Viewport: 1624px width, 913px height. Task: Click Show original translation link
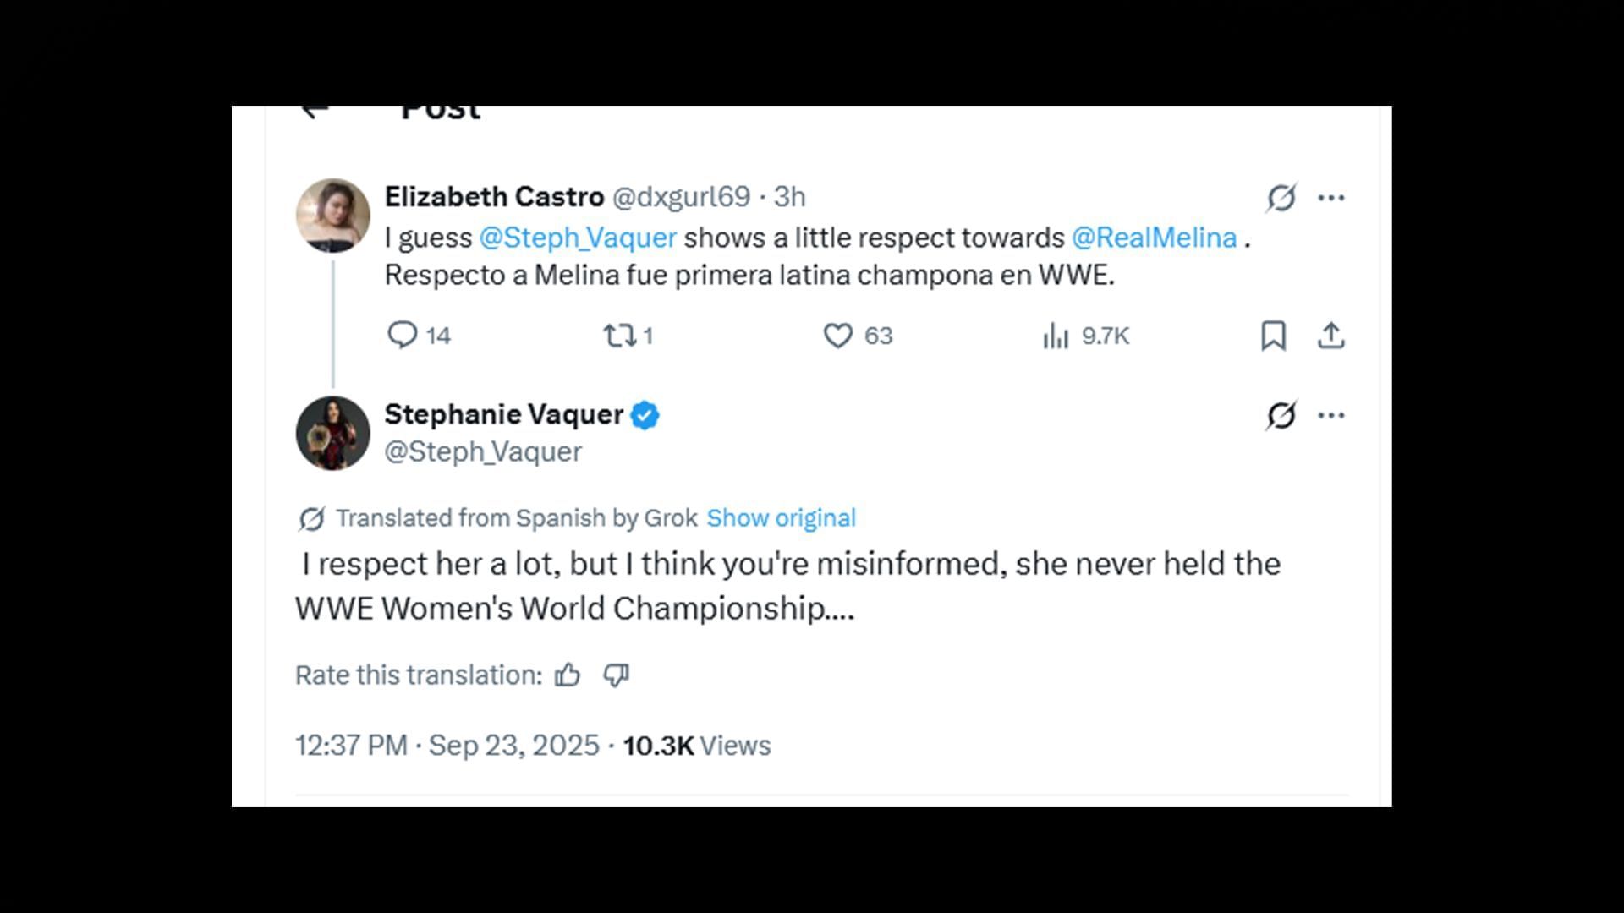point(781,517)
